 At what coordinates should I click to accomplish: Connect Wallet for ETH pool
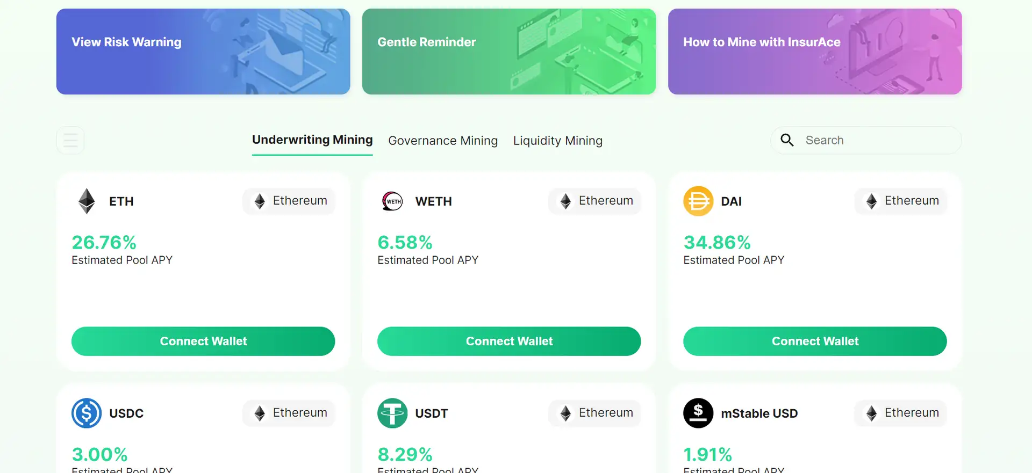[x=203, y=341]
